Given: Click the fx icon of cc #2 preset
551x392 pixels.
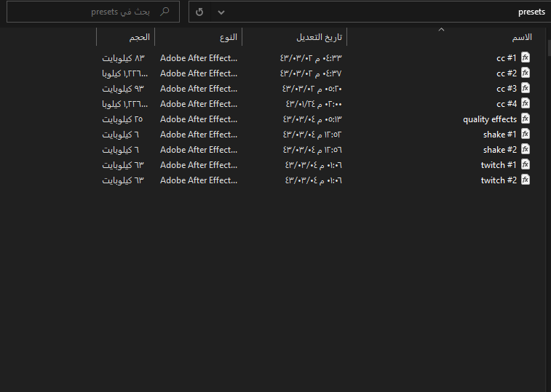Looking at the screenshot, I should [x=526, y=73].
